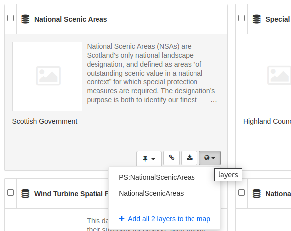
Task: Click the dataset icon beside the Special record
Action: pos(257,19)
